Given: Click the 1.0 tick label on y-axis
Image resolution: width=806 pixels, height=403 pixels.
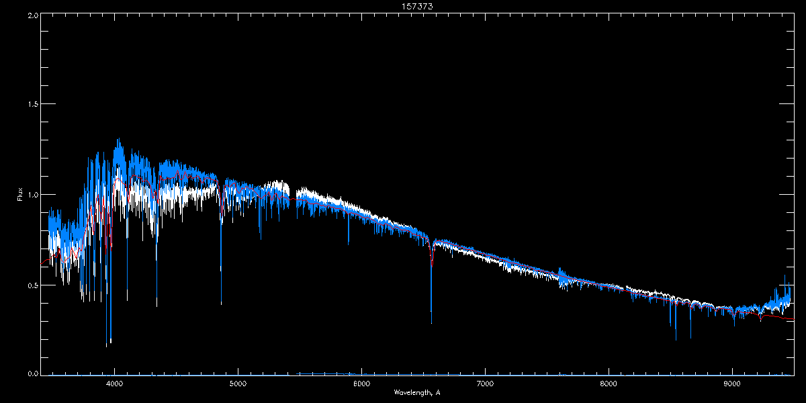Looking at the screenshot, I should pos(32,195).
